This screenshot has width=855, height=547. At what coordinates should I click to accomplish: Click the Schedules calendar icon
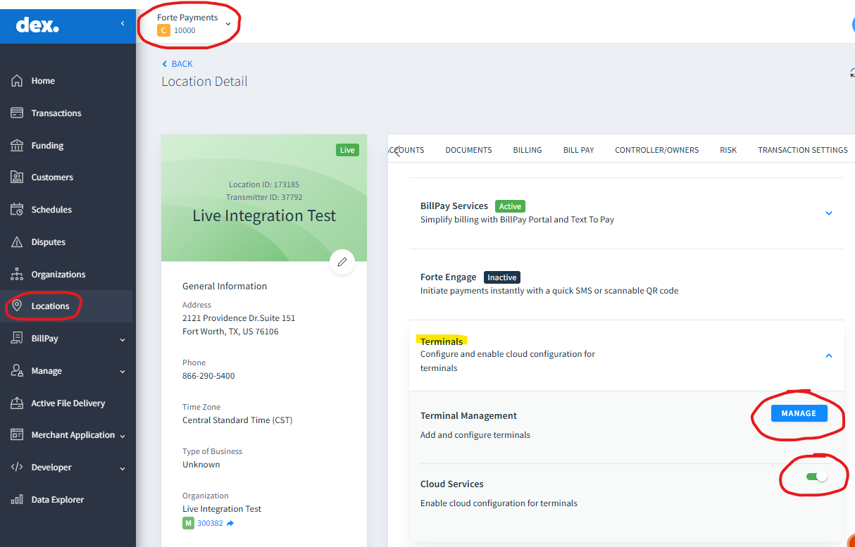[x=17, y=210]
